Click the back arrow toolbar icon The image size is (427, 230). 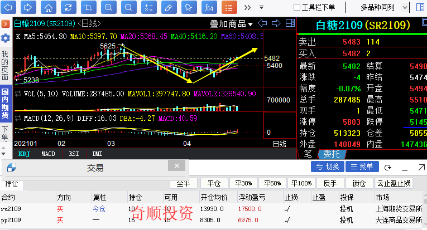8,7
